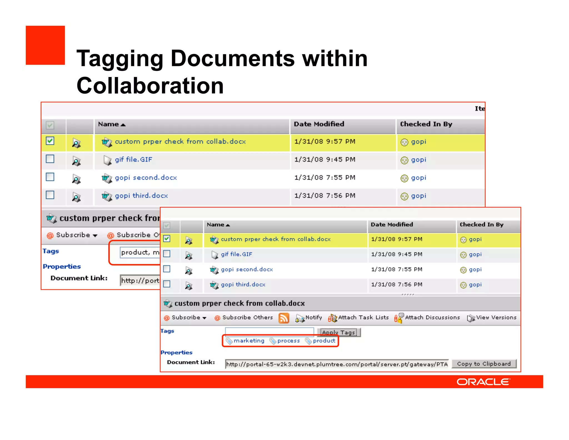The image size is (569, 440).
Task: Tick gif file.GIF checkbox in front window
Action: click(167, 254)
